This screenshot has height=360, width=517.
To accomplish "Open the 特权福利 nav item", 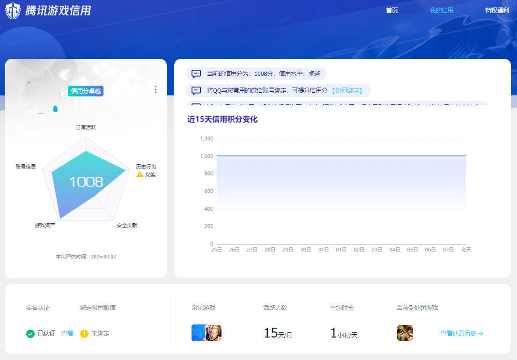I will point(497,10).
